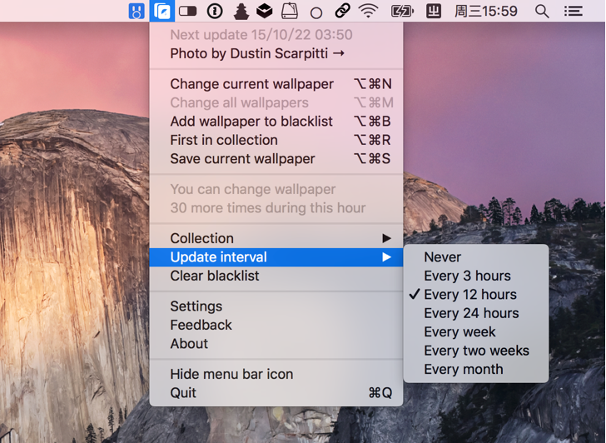Screen dimensions: 606x443
Task: Open the Feedback menu item
Action: [276, 325]
